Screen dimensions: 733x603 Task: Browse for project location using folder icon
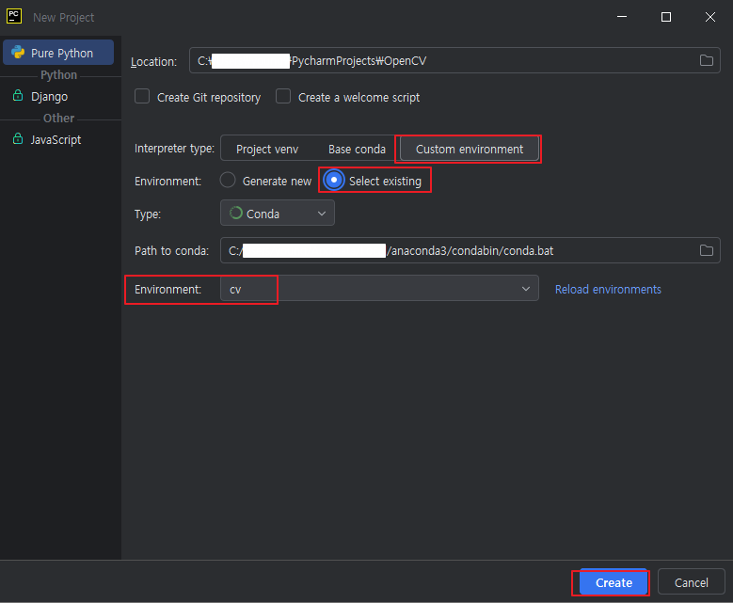[x=707, y=60]
